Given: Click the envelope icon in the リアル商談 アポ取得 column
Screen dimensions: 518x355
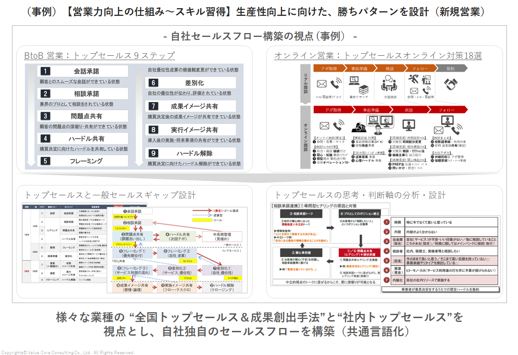Looking at the screenshot, I should click(322, 84).
